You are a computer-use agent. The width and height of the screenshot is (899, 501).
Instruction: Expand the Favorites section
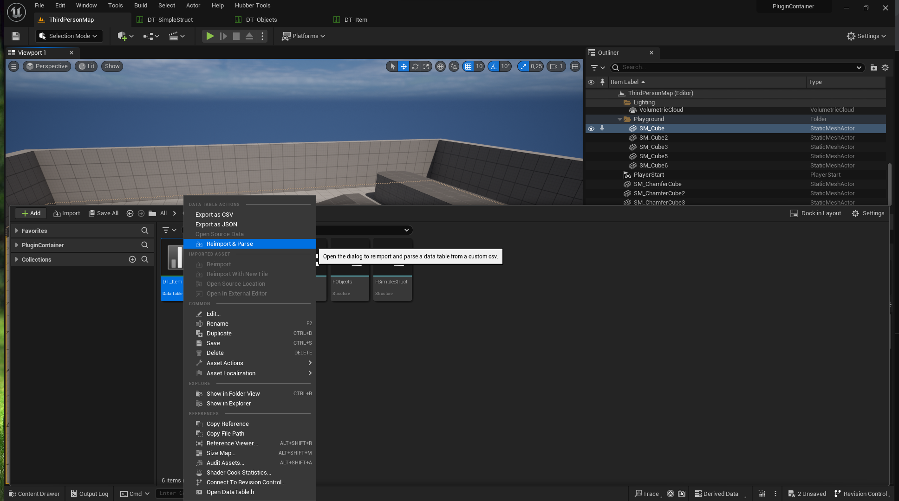(17, 231)
